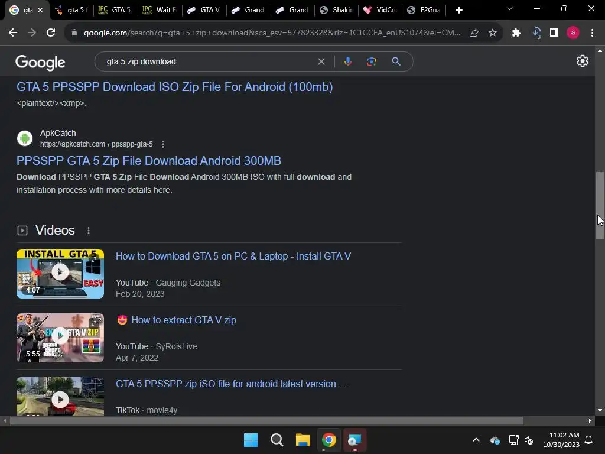
Task: Open download manager extension icon
Action: [536, 33]
